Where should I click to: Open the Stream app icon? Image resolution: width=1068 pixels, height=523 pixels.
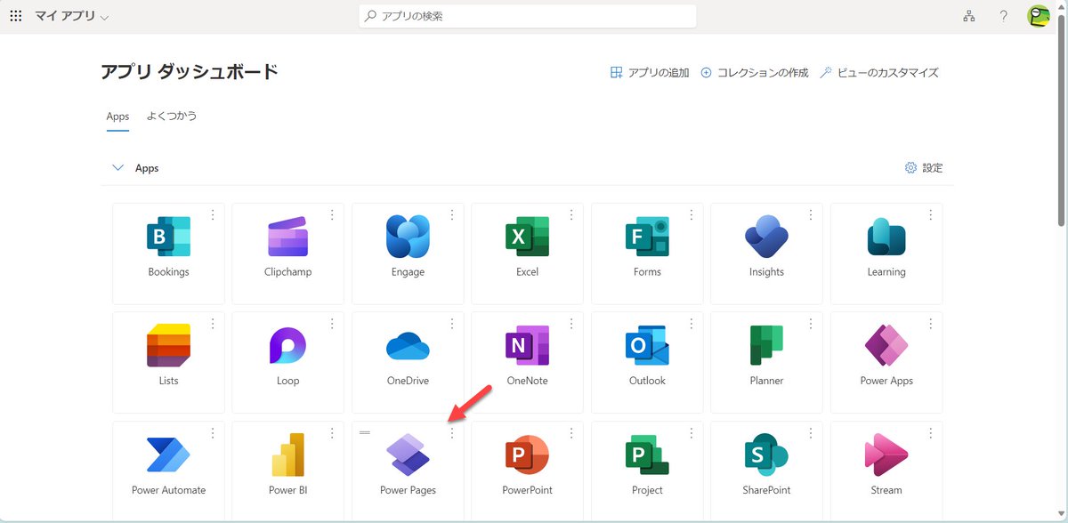point(886,455)
